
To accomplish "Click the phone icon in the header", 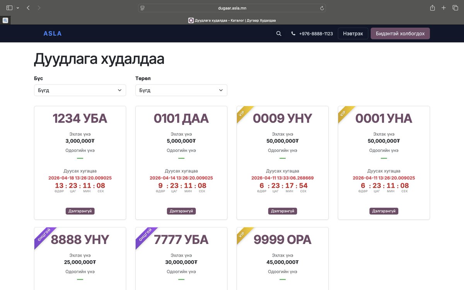I will [293, 34].
